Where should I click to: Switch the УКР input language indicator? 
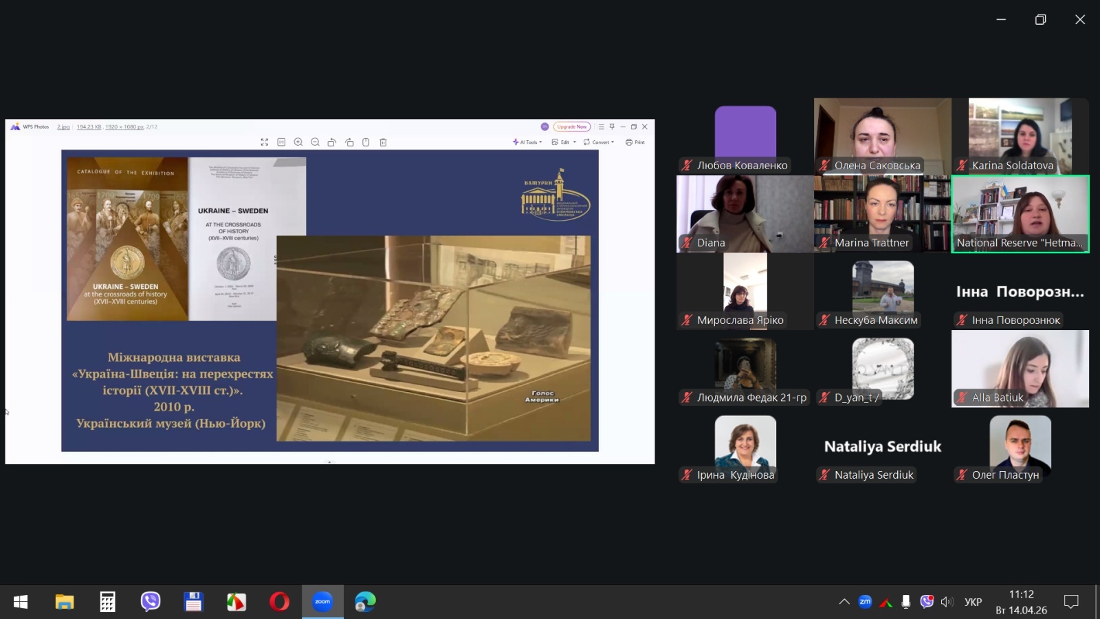click(973, 602)
